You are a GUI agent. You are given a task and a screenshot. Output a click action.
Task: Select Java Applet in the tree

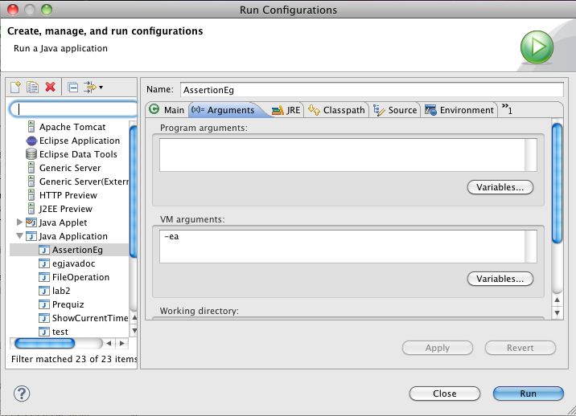point(63,222)
